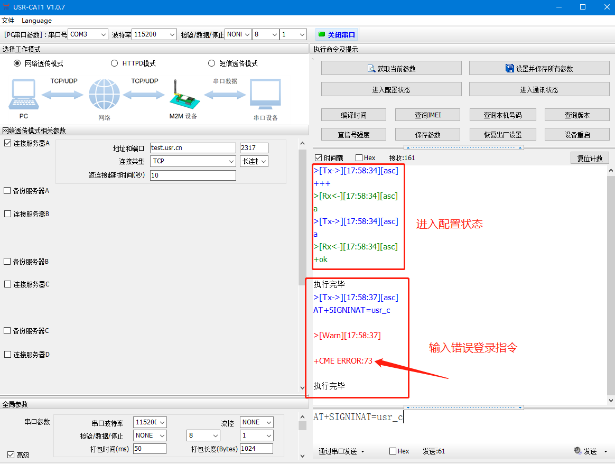The image size is (615, 464).
Task: Click the 网络 globe illustration
Action: pyautogui.click(x=104, y=95)
